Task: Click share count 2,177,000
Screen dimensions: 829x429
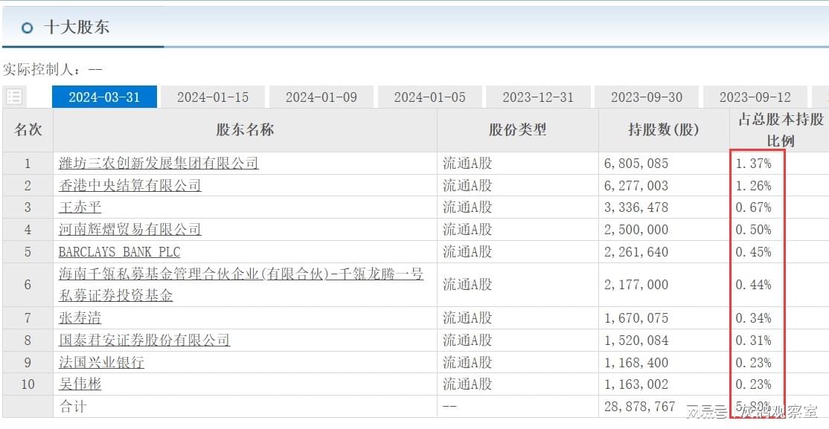Action: coord(636,285)
